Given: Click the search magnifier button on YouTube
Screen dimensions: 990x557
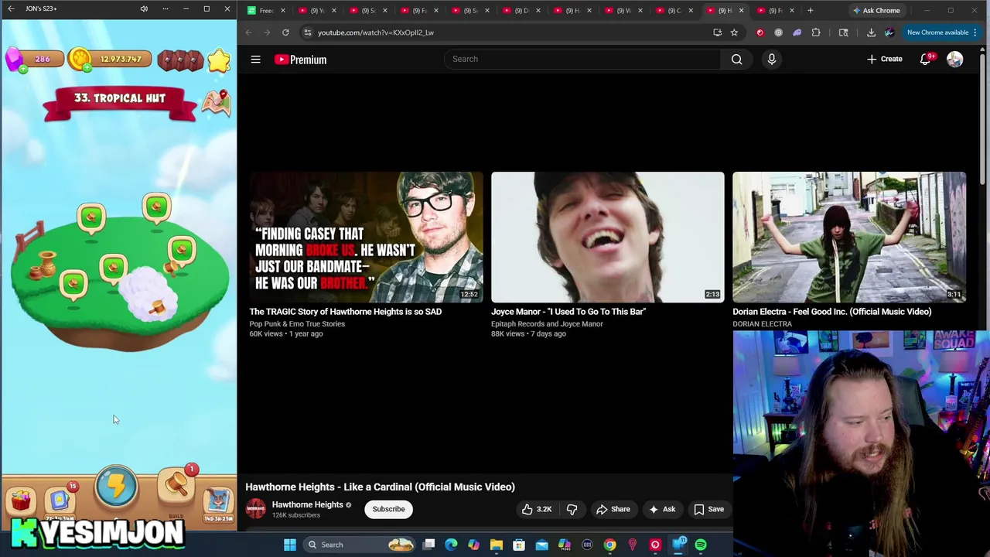Looking at the screenshot, I should pyautogui.click(x=736, y=59).
